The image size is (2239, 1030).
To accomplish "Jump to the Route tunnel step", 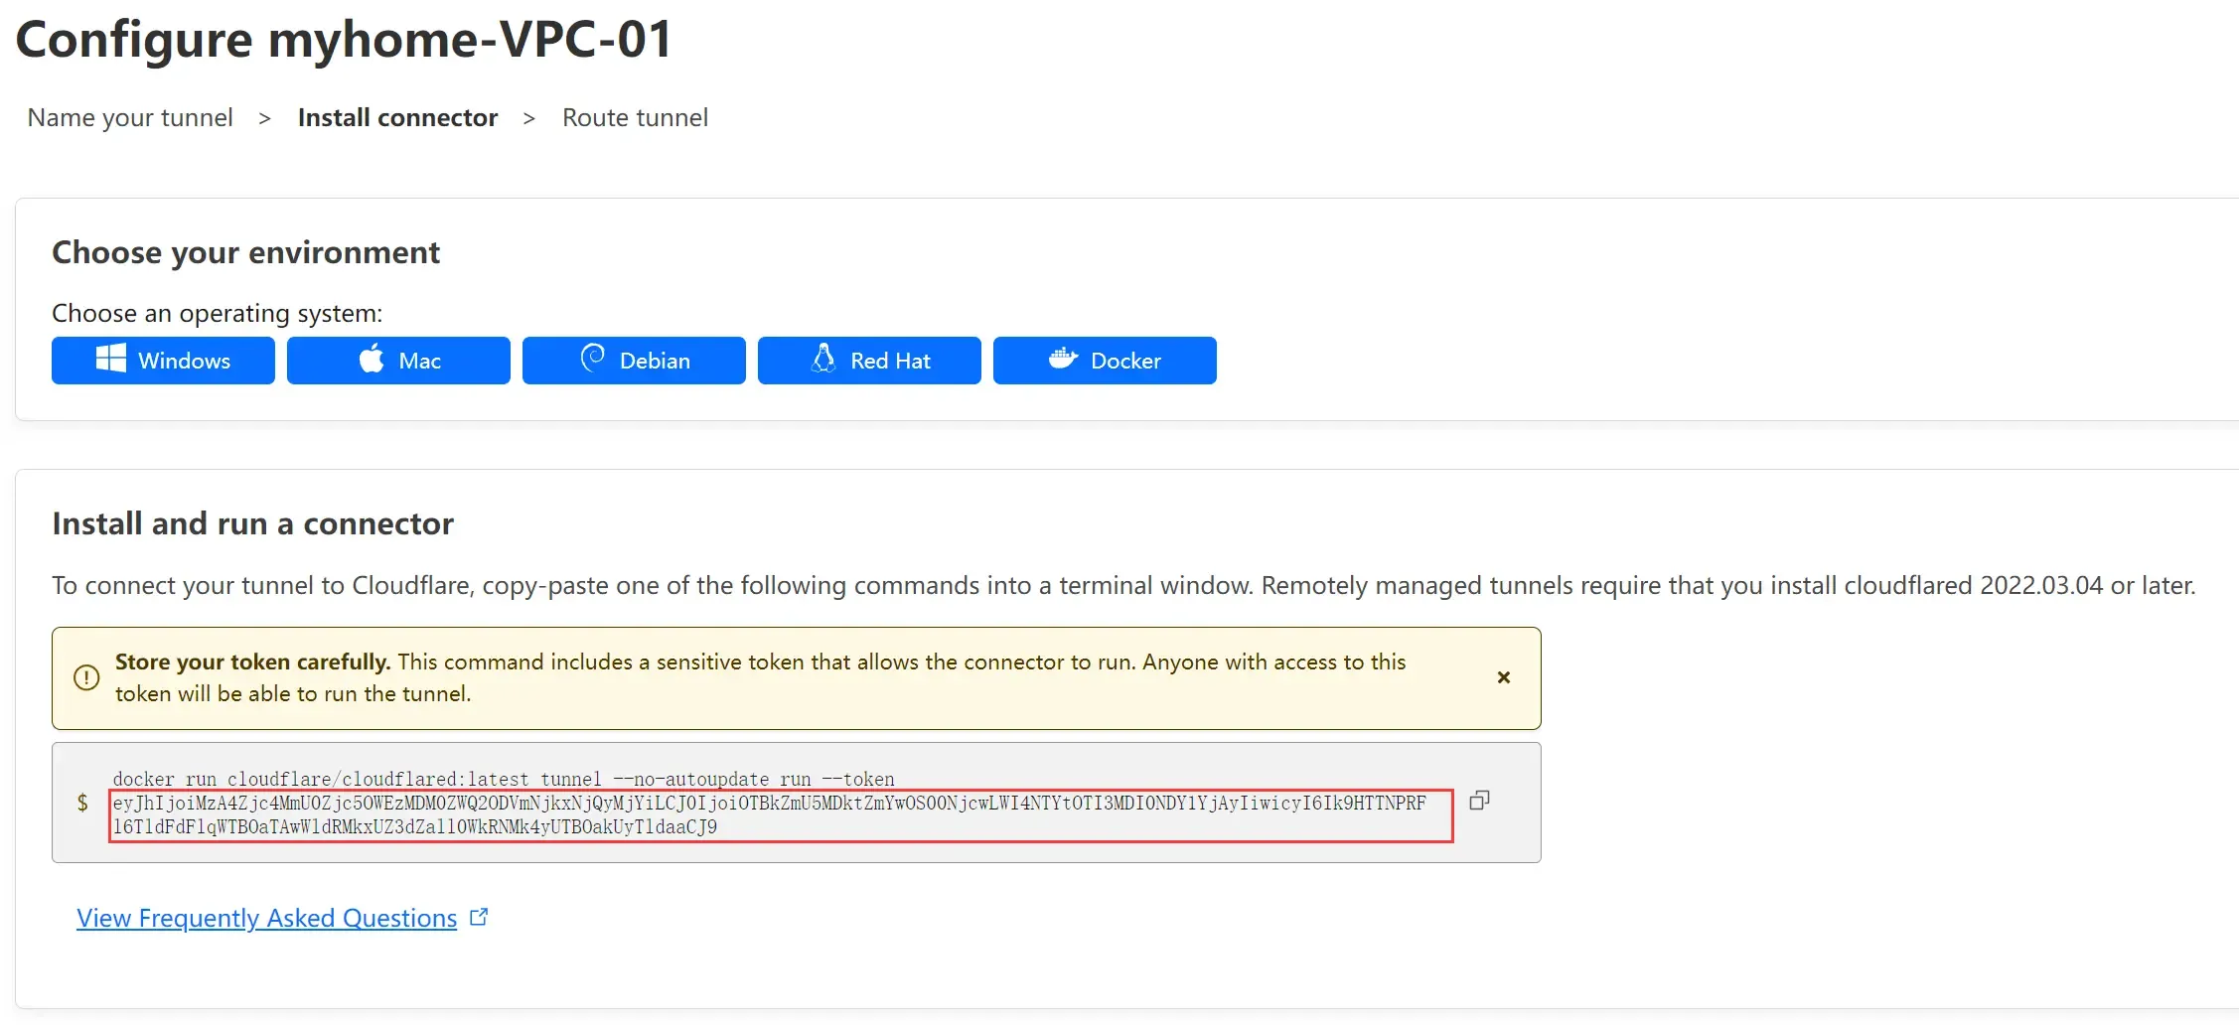I will point(636,117).
